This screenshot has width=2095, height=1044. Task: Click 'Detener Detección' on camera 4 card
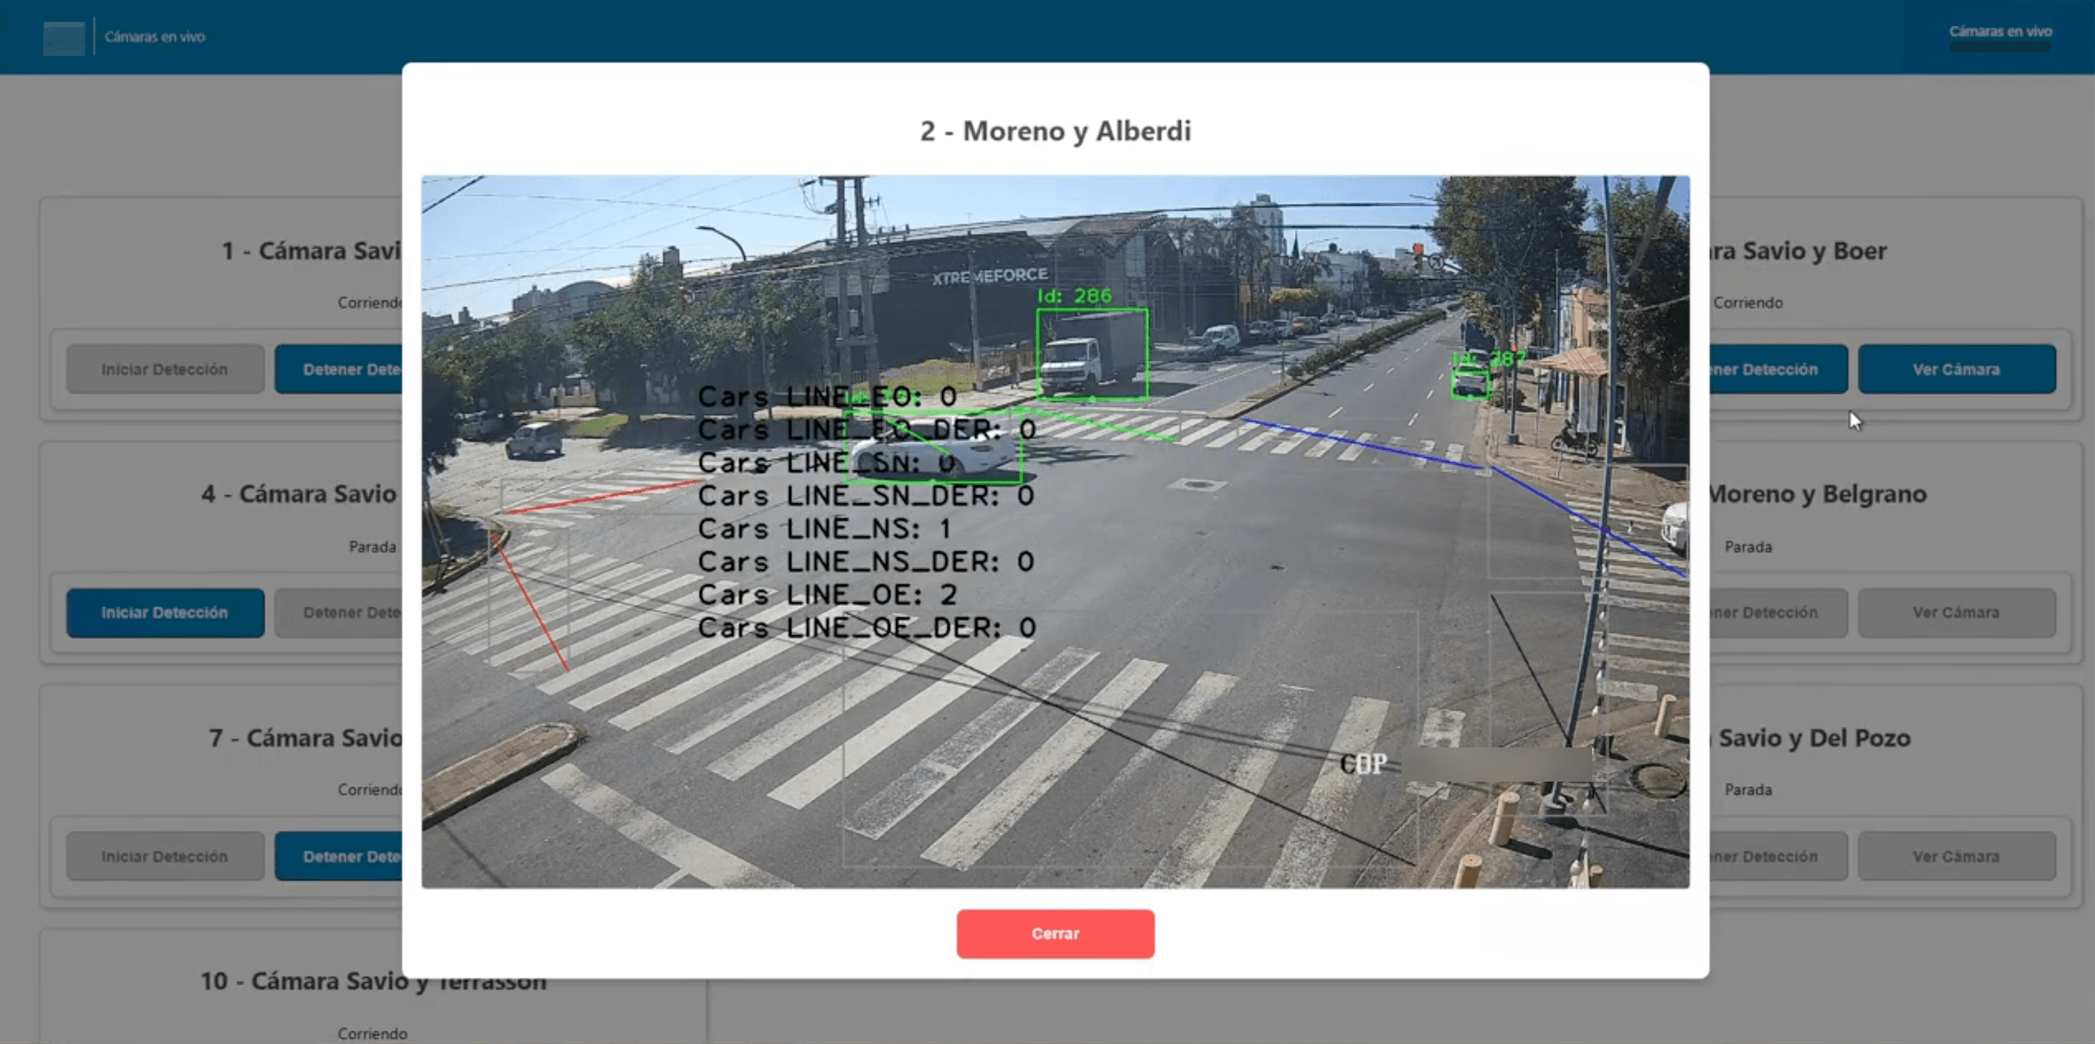[x=339, y=613]
